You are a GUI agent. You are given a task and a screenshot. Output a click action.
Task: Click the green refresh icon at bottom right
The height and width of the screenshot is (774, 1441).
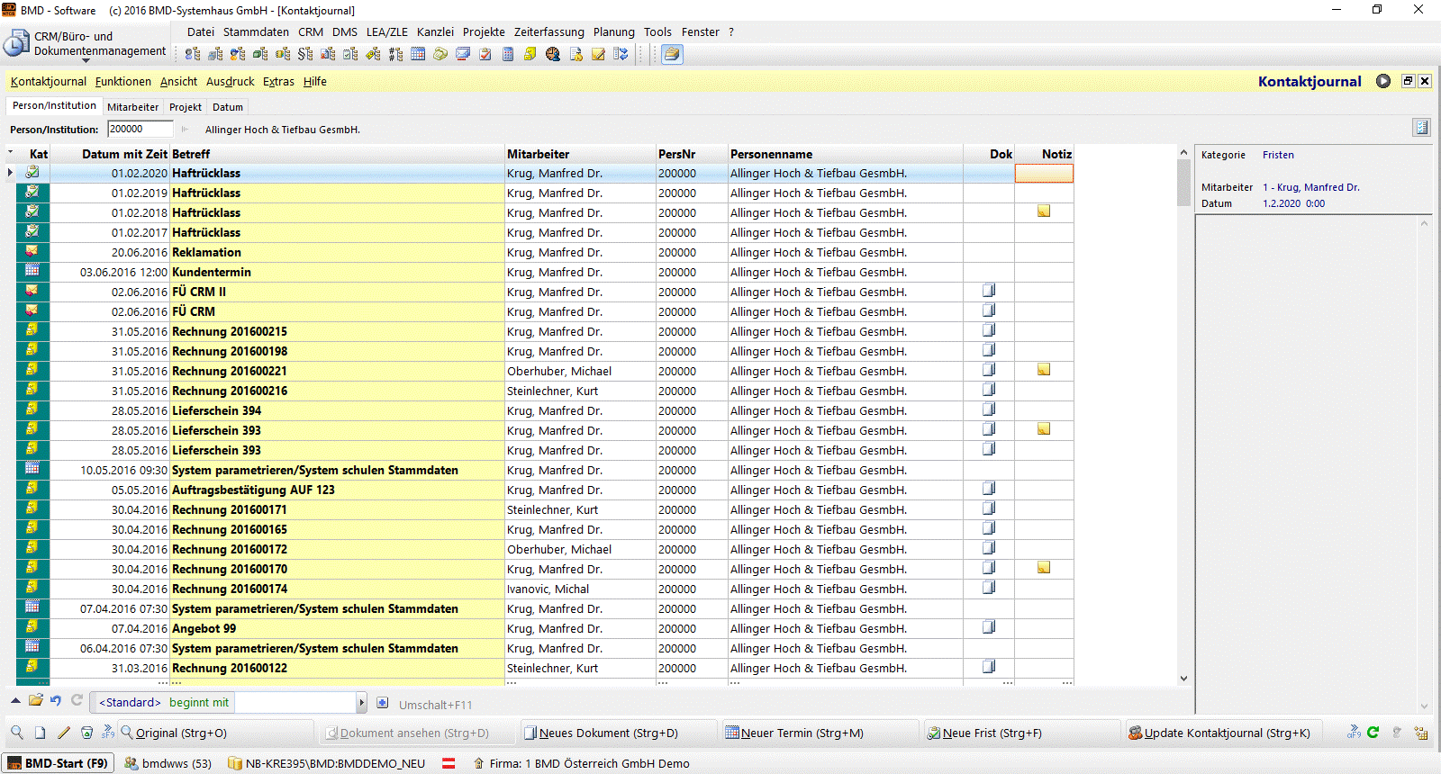(x=1373, y=733)
